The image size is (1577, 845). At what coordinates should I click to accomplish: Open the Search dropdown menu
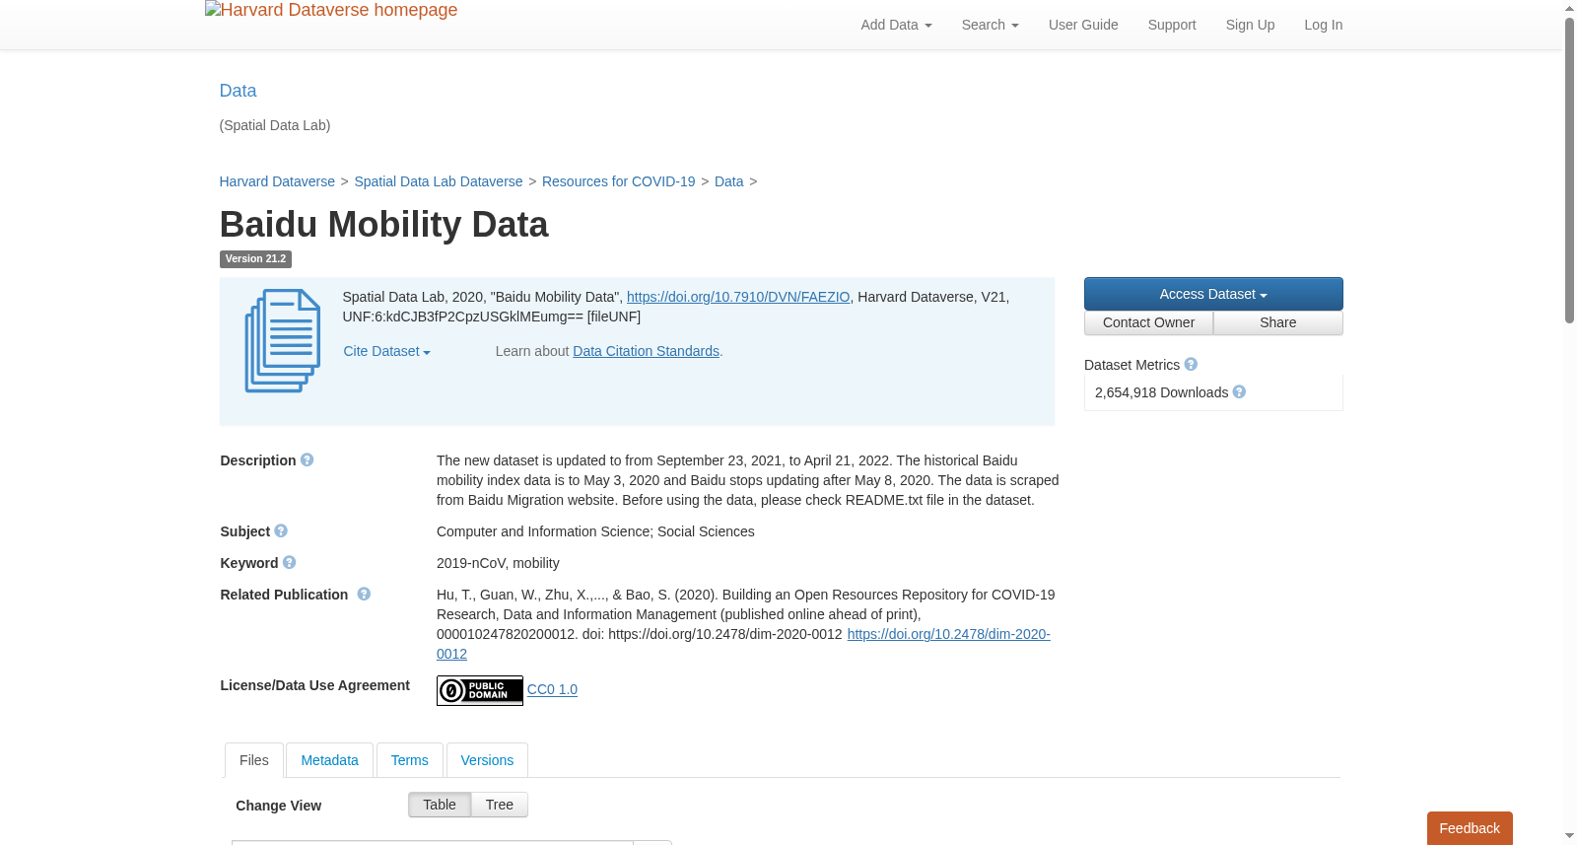point(990,25)
